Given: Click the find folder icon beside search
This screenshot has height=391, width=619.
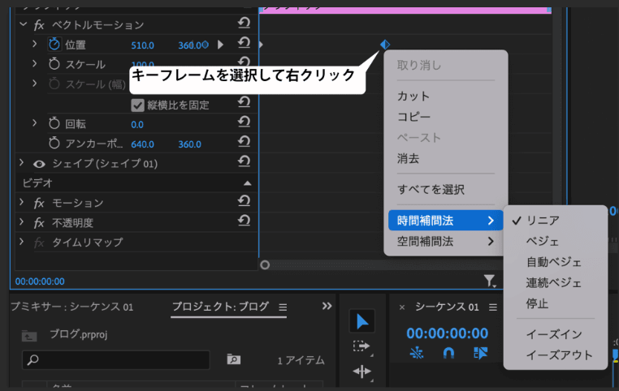Looking at the screenshot, I should (233, 359).
